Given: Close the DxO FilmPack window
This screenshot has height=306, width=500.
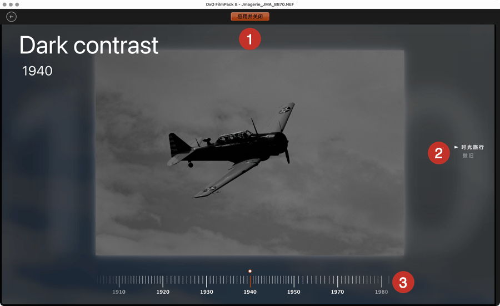Looking at the screenshot, I should pos(4,4).
